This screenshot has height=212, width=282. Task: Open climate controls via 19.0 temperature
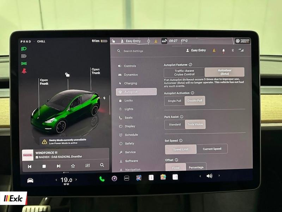(x=66, y=180)
